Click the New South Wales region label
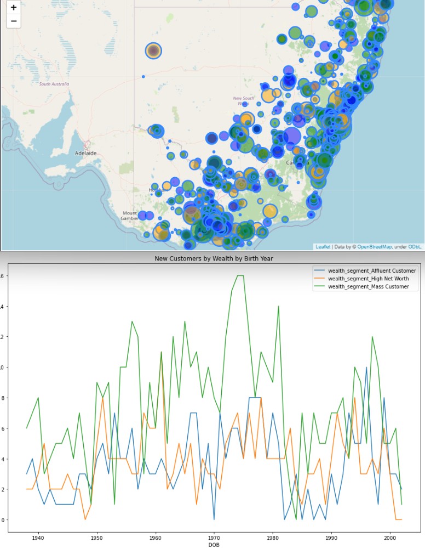Viewport: 425px width, 548px height. (x=243, y=101)
